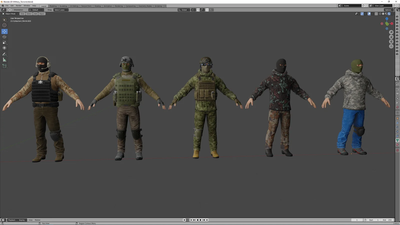Viewport: 400px width, 225px height.
Task: Activate the Rotate tool
Action: 4,37
